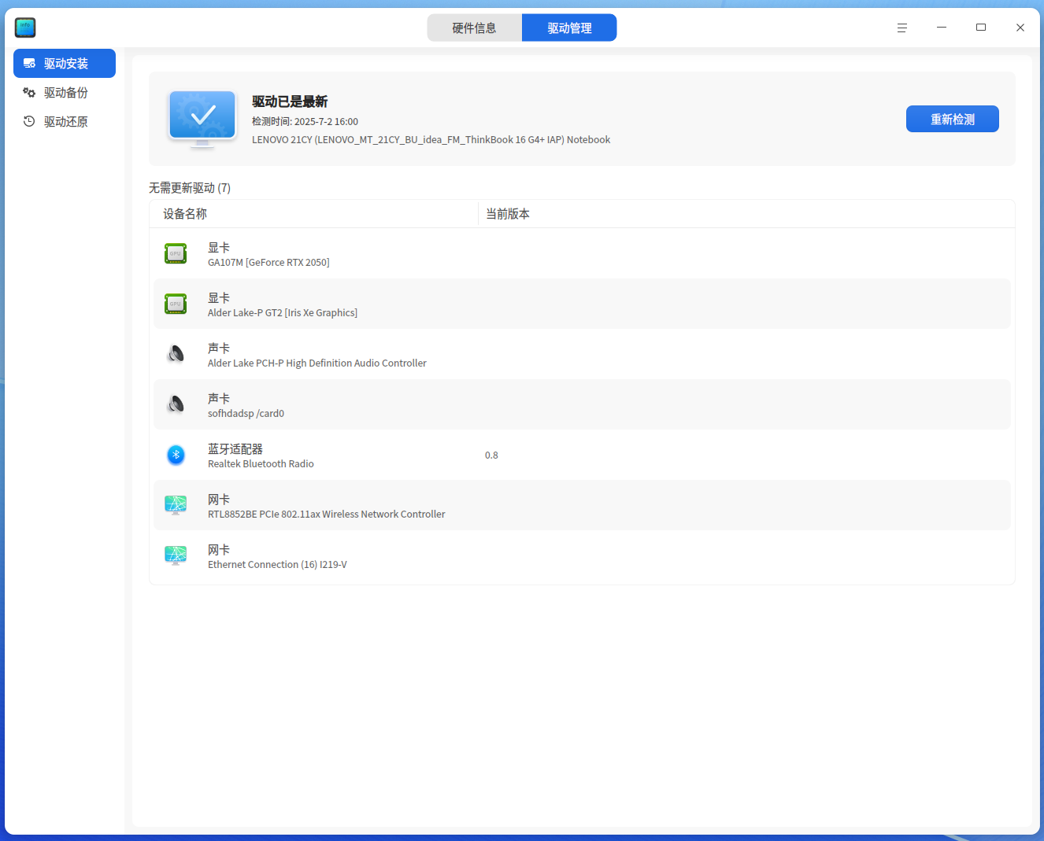Click the Bluetooth adapter icon
Screen dimensions: 1044x841
coord(176,455)
